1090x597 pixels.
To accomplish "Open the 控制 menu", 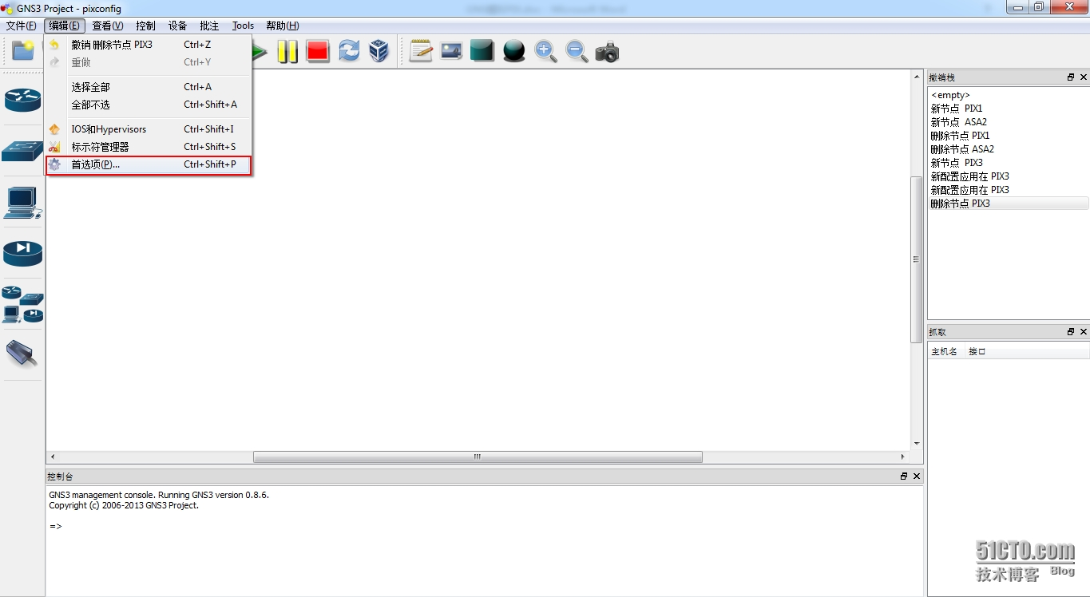I will pos(145,26).
